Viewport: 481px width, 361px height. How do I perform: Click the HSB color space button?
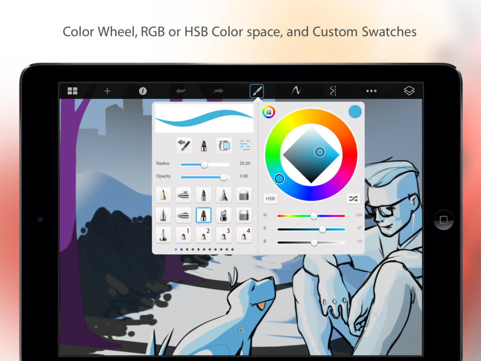coord(270,199)
